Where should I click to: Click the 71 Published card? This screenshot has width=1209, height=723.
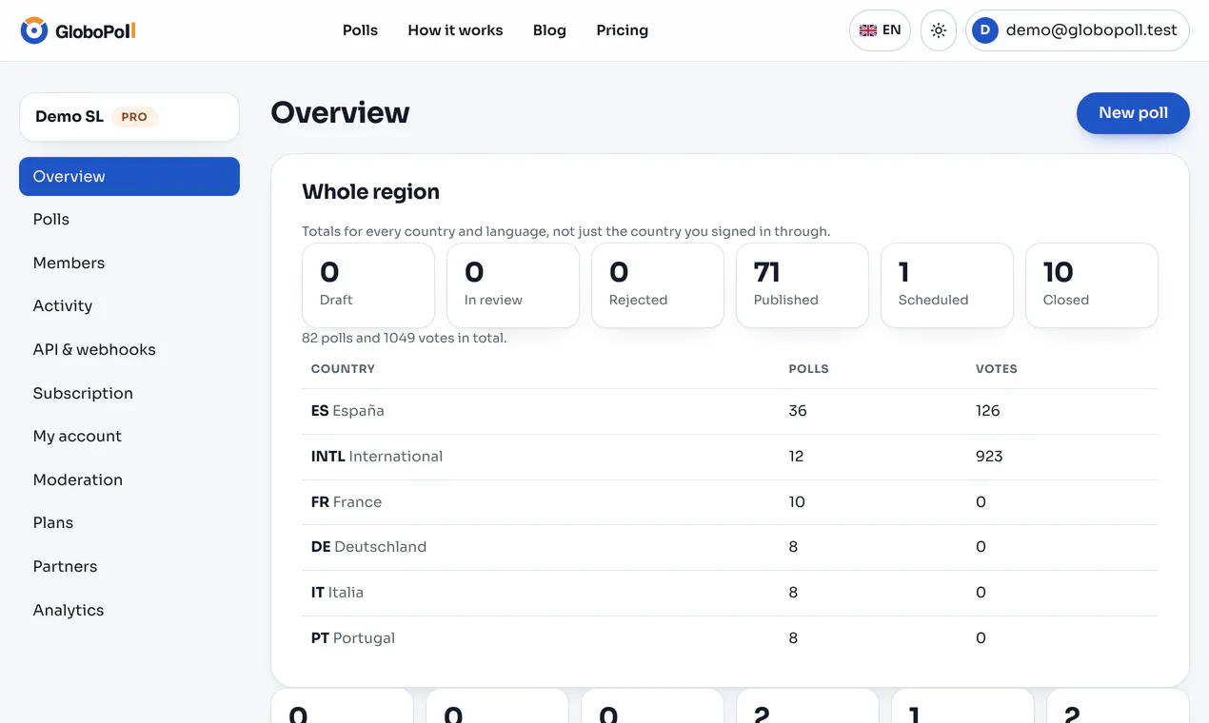803,285
